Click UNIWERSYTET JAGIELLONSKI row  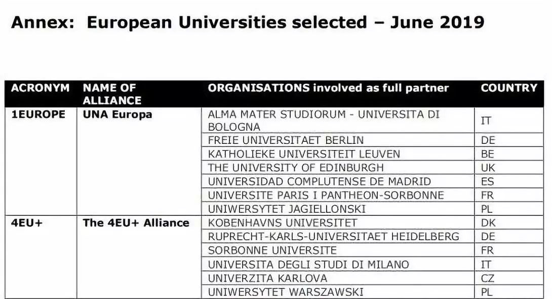point(287,209)
